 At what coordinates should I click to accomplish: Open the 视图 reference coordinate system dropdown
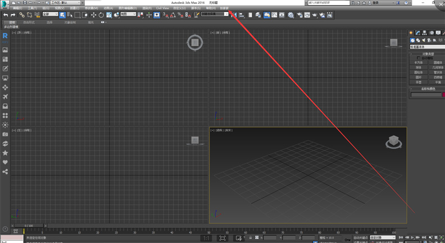pyautogui.click(x=128, y=15)
